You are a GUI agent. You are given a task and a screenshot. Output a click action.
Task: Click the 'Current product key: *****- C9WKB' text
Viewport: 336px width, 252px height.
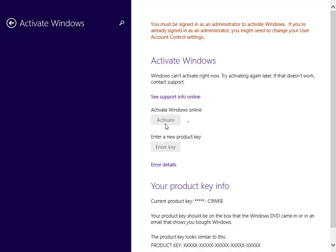click(187, 201)
